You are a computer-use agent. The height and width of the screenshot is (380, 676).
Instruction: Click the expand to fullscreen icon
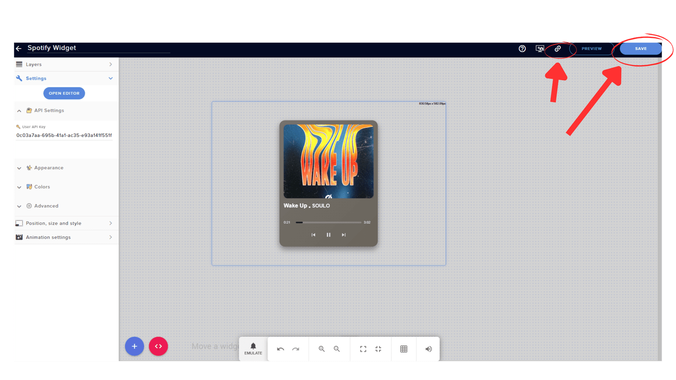(x=363, y=349)
